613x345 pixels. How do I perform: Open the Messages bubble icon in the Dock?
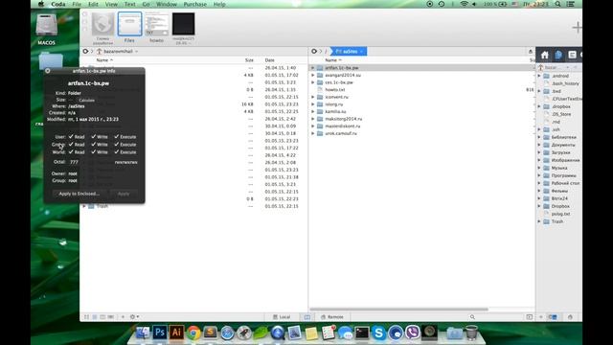(345, 333)
